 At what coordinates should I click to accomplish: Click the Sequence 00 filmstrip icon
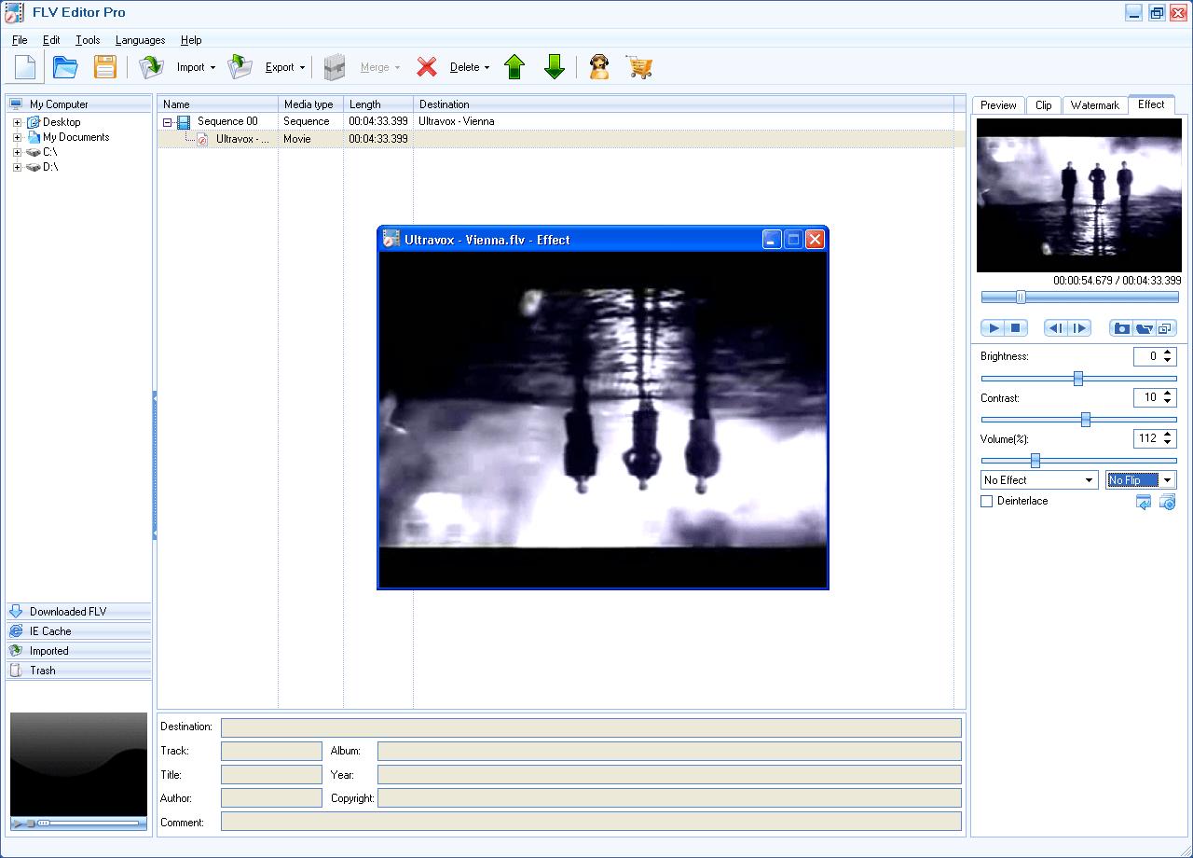point(184,121)
